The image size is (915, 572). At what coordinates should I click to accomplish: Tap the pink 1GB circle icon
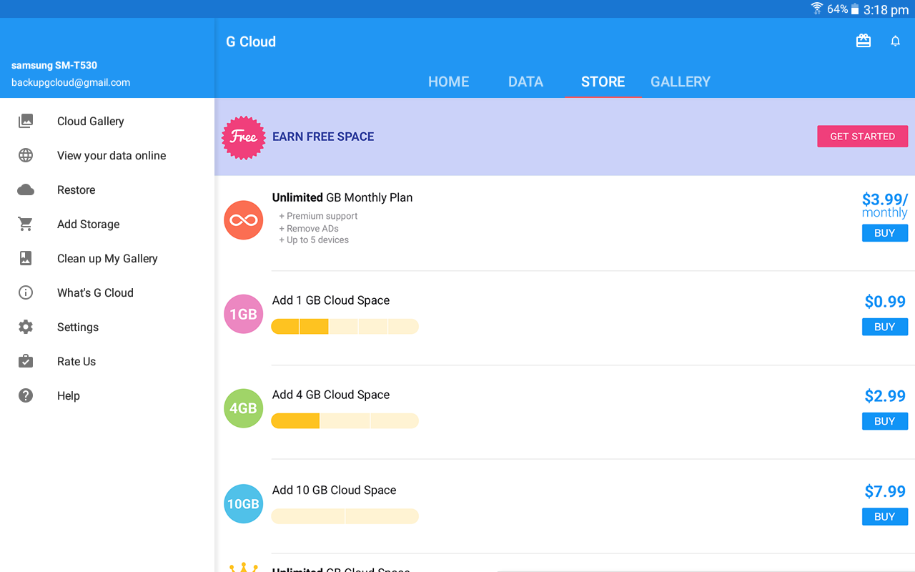coord(244,314)
